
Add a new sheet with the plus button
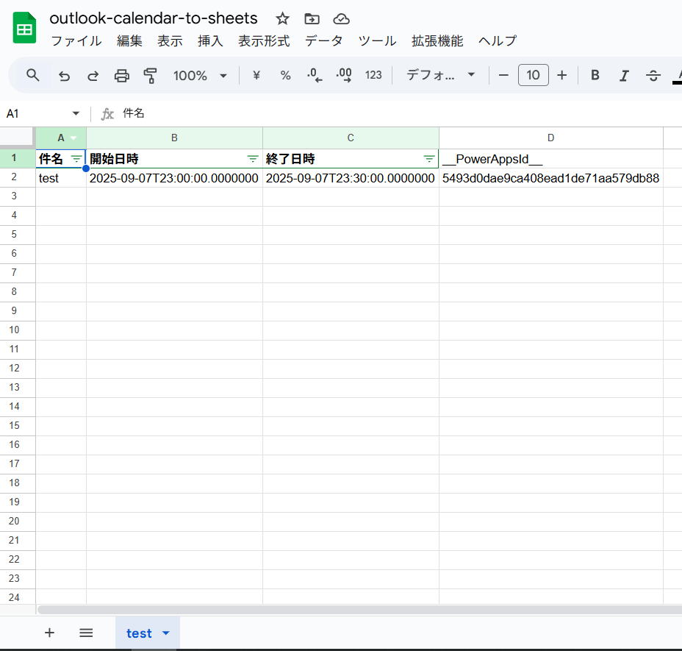pyautogui.click(x=49, y=633)
